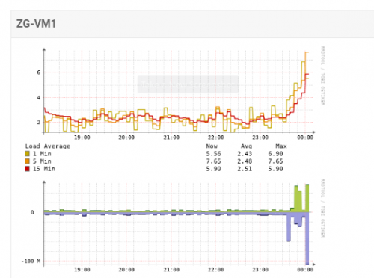
Task: Click the 19:00 label on load graph
Action: (x=82, y=138)
